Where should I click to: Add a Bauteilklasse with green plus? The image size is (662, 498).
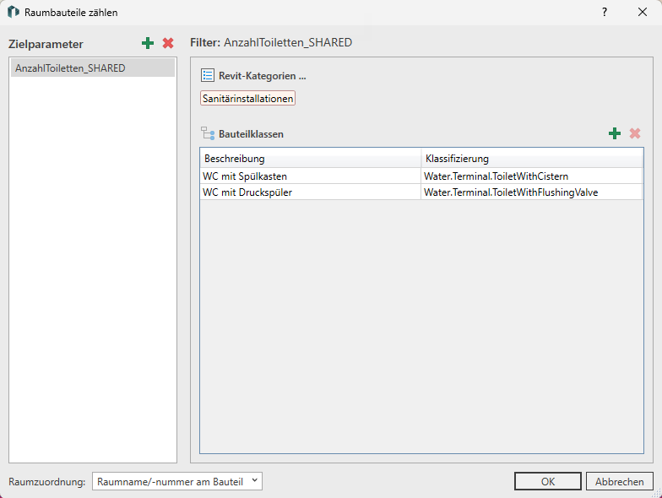point(615,133)
